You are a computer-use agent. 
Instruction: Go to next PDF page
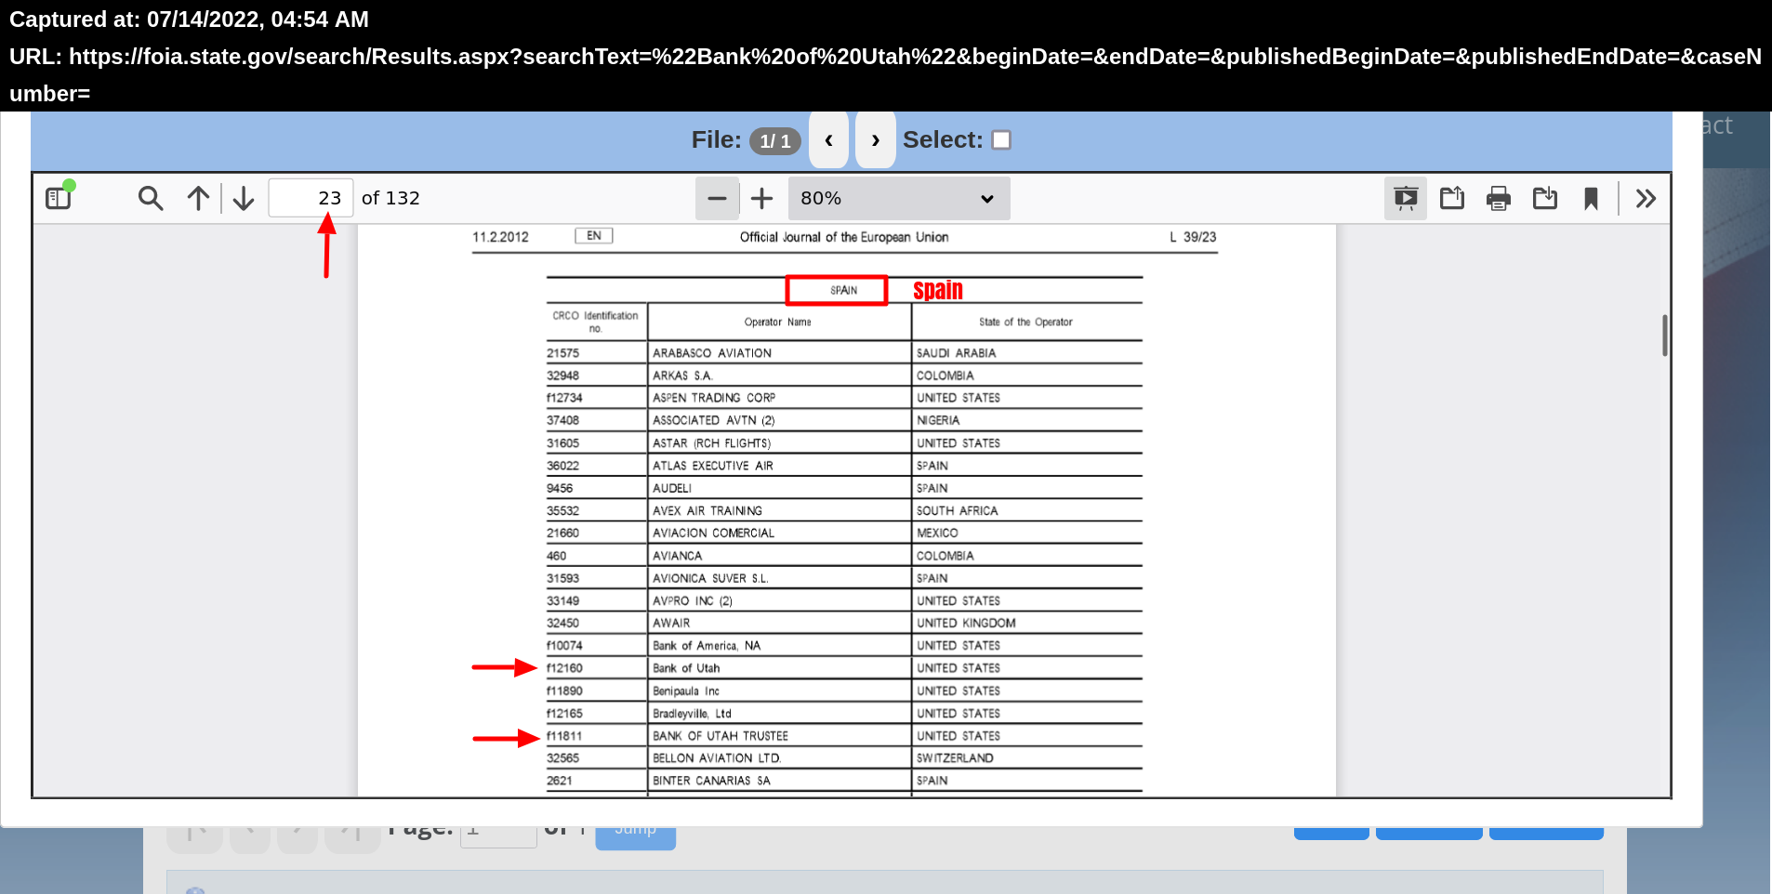pos(244,198)
